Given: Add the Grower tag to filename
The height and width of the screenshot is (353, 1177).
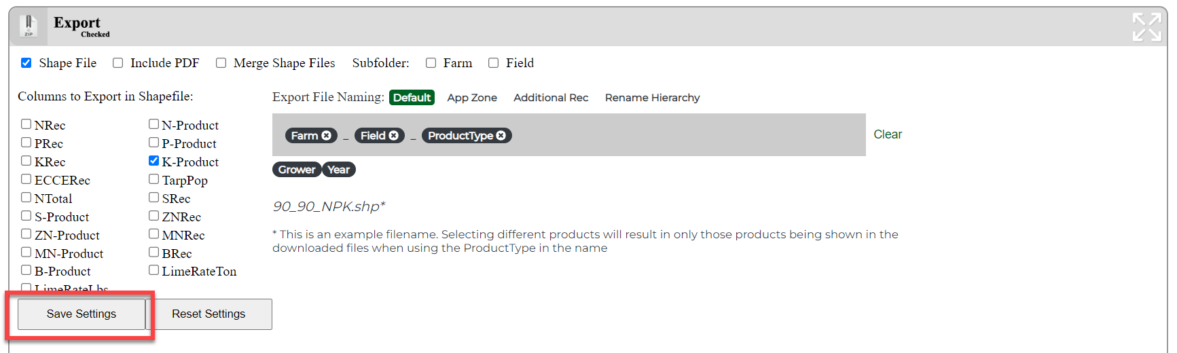Looking at the screenshot, I should click(297, 170).
